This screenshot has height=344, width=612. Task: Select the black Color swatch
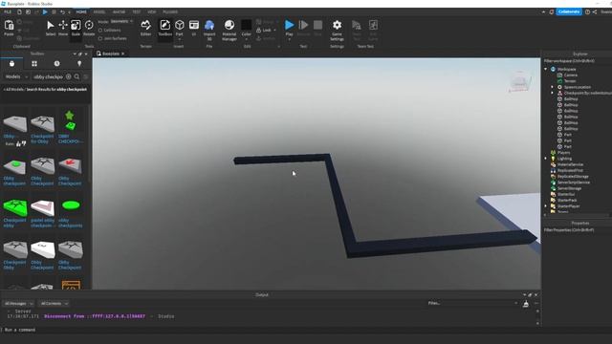click(x=247, y=25)
